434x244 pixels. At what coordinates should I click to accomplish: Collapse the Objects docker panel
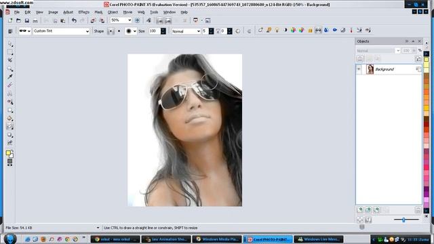(x=407, y=41)
